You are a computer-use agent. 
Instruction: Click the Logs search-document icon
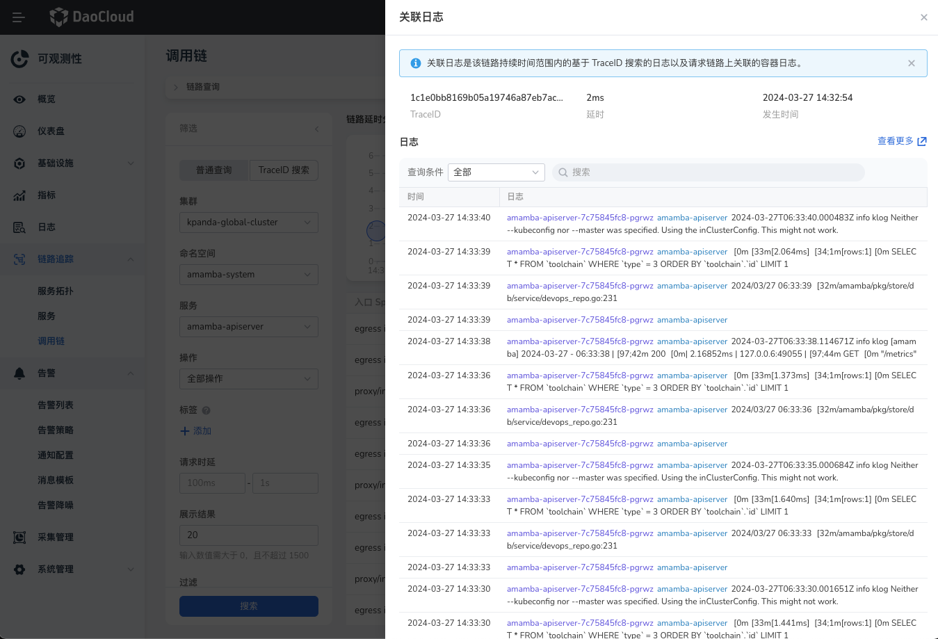[x=19, y=227]
